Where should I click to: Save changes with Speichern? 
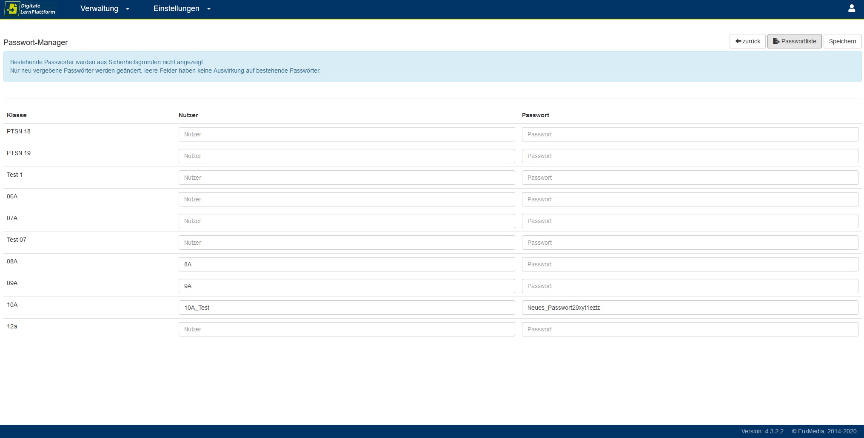coord(843,41)
